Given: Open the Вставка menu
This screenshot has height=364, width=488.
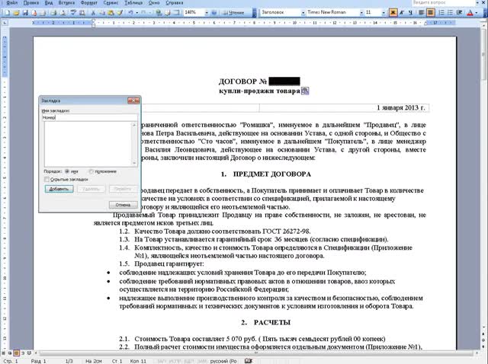Looking at the screenshot, I should click(x=66, y=3).
